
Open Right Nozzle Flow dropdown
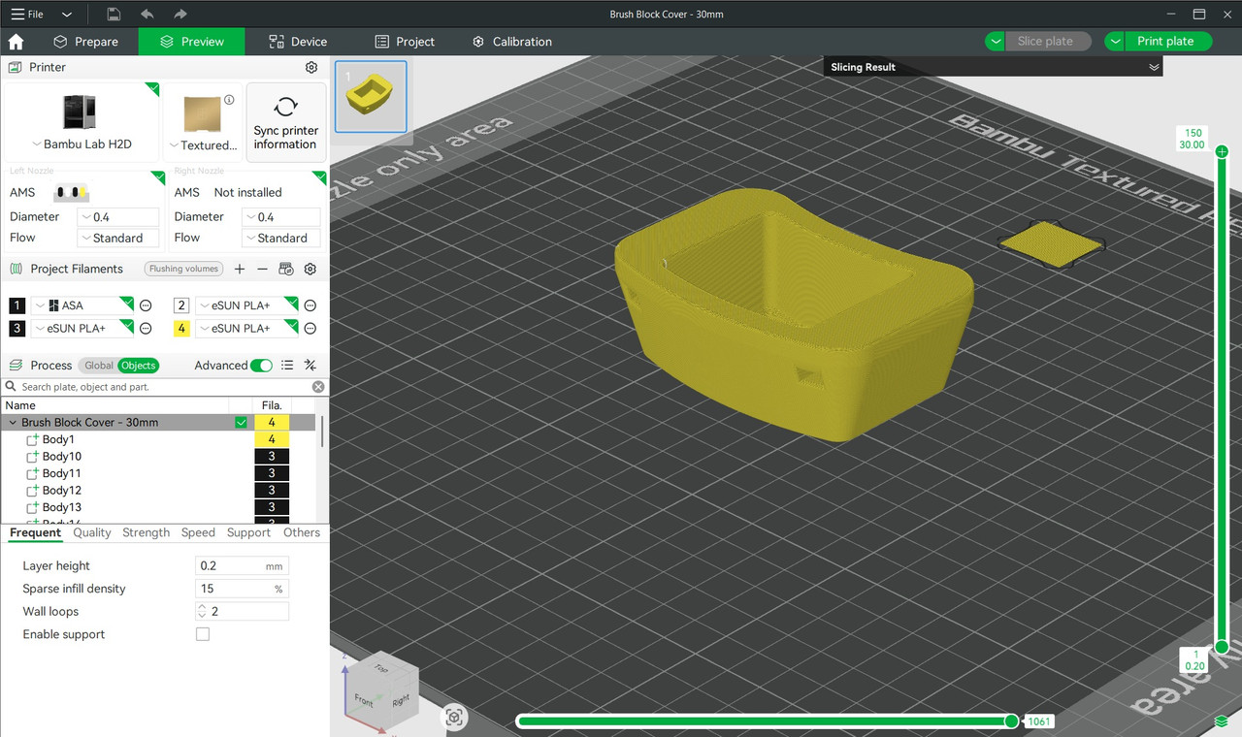tap(281, 238)
